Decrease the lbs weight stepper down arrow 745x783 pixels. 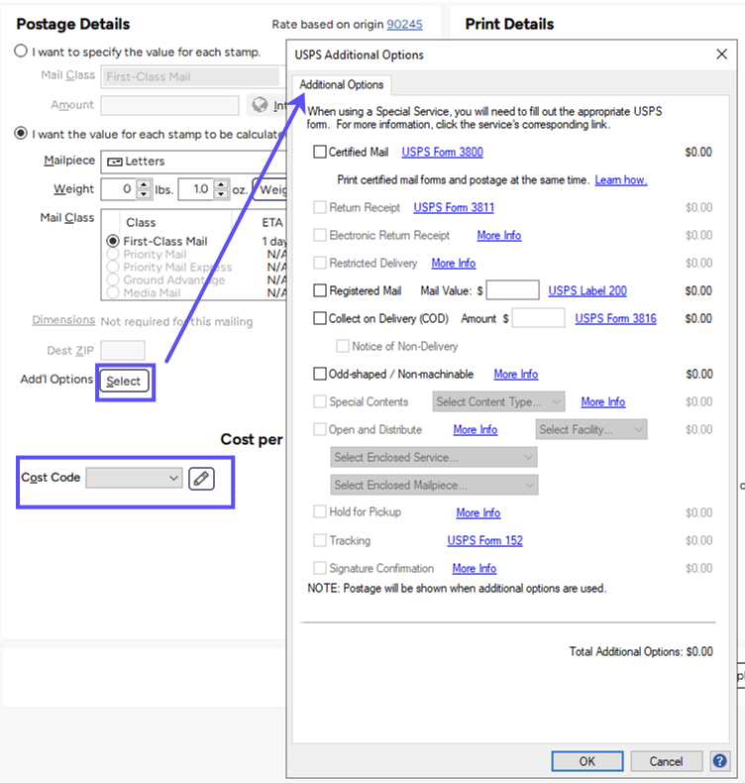144,194
